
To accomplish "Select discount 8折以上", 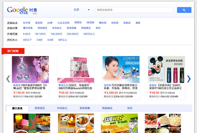I will (x=63, y=40).
